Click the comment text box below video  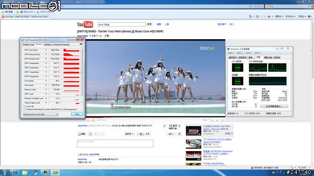click(x=115, y=143)
